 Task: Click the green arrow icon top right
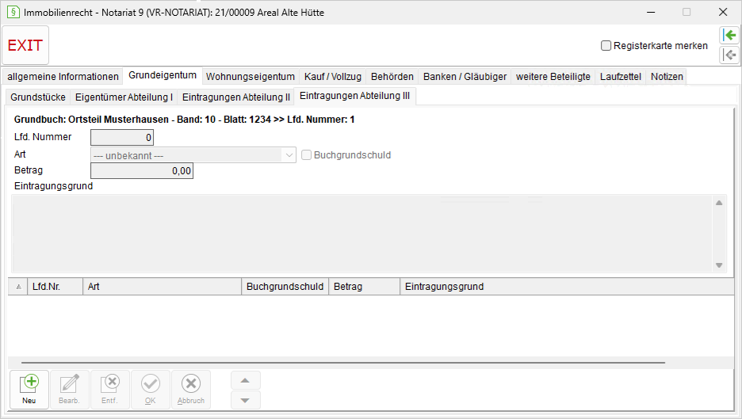729,35
